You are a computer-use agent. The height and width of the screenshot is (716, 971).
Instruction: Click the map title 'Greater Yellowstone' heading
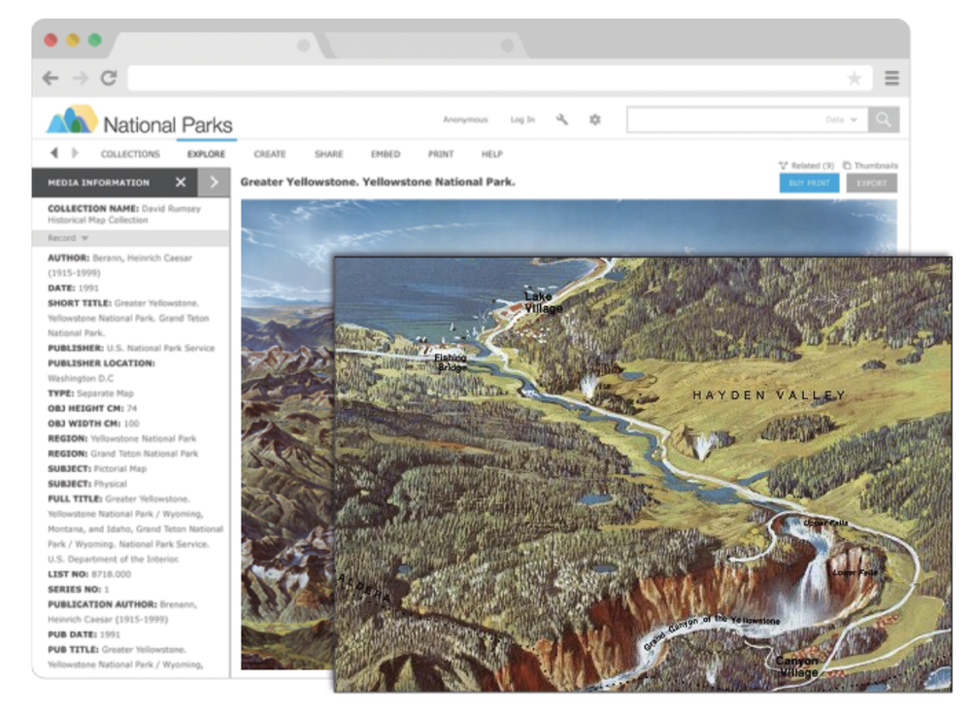[x=378, y=182]
